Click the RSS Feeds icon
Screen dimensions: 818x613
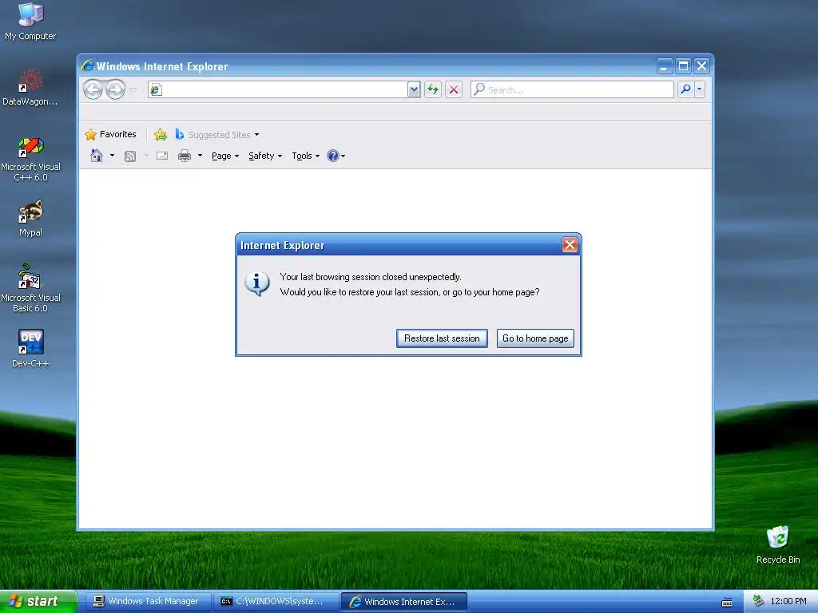(130, 156)
